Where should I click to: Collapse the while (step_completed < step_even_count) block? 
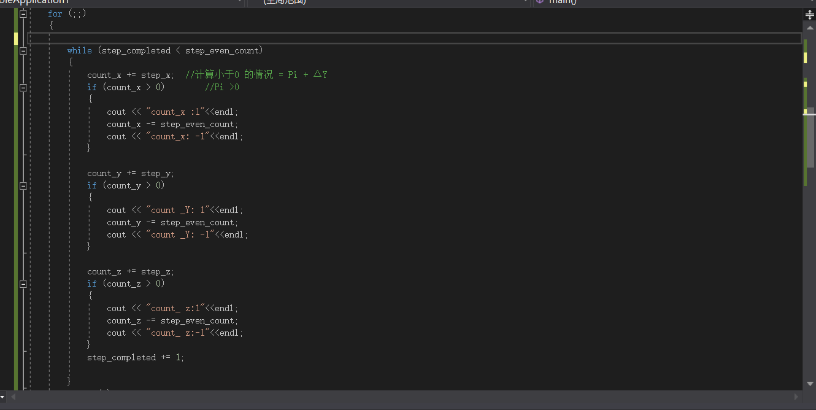pos(23,51)
